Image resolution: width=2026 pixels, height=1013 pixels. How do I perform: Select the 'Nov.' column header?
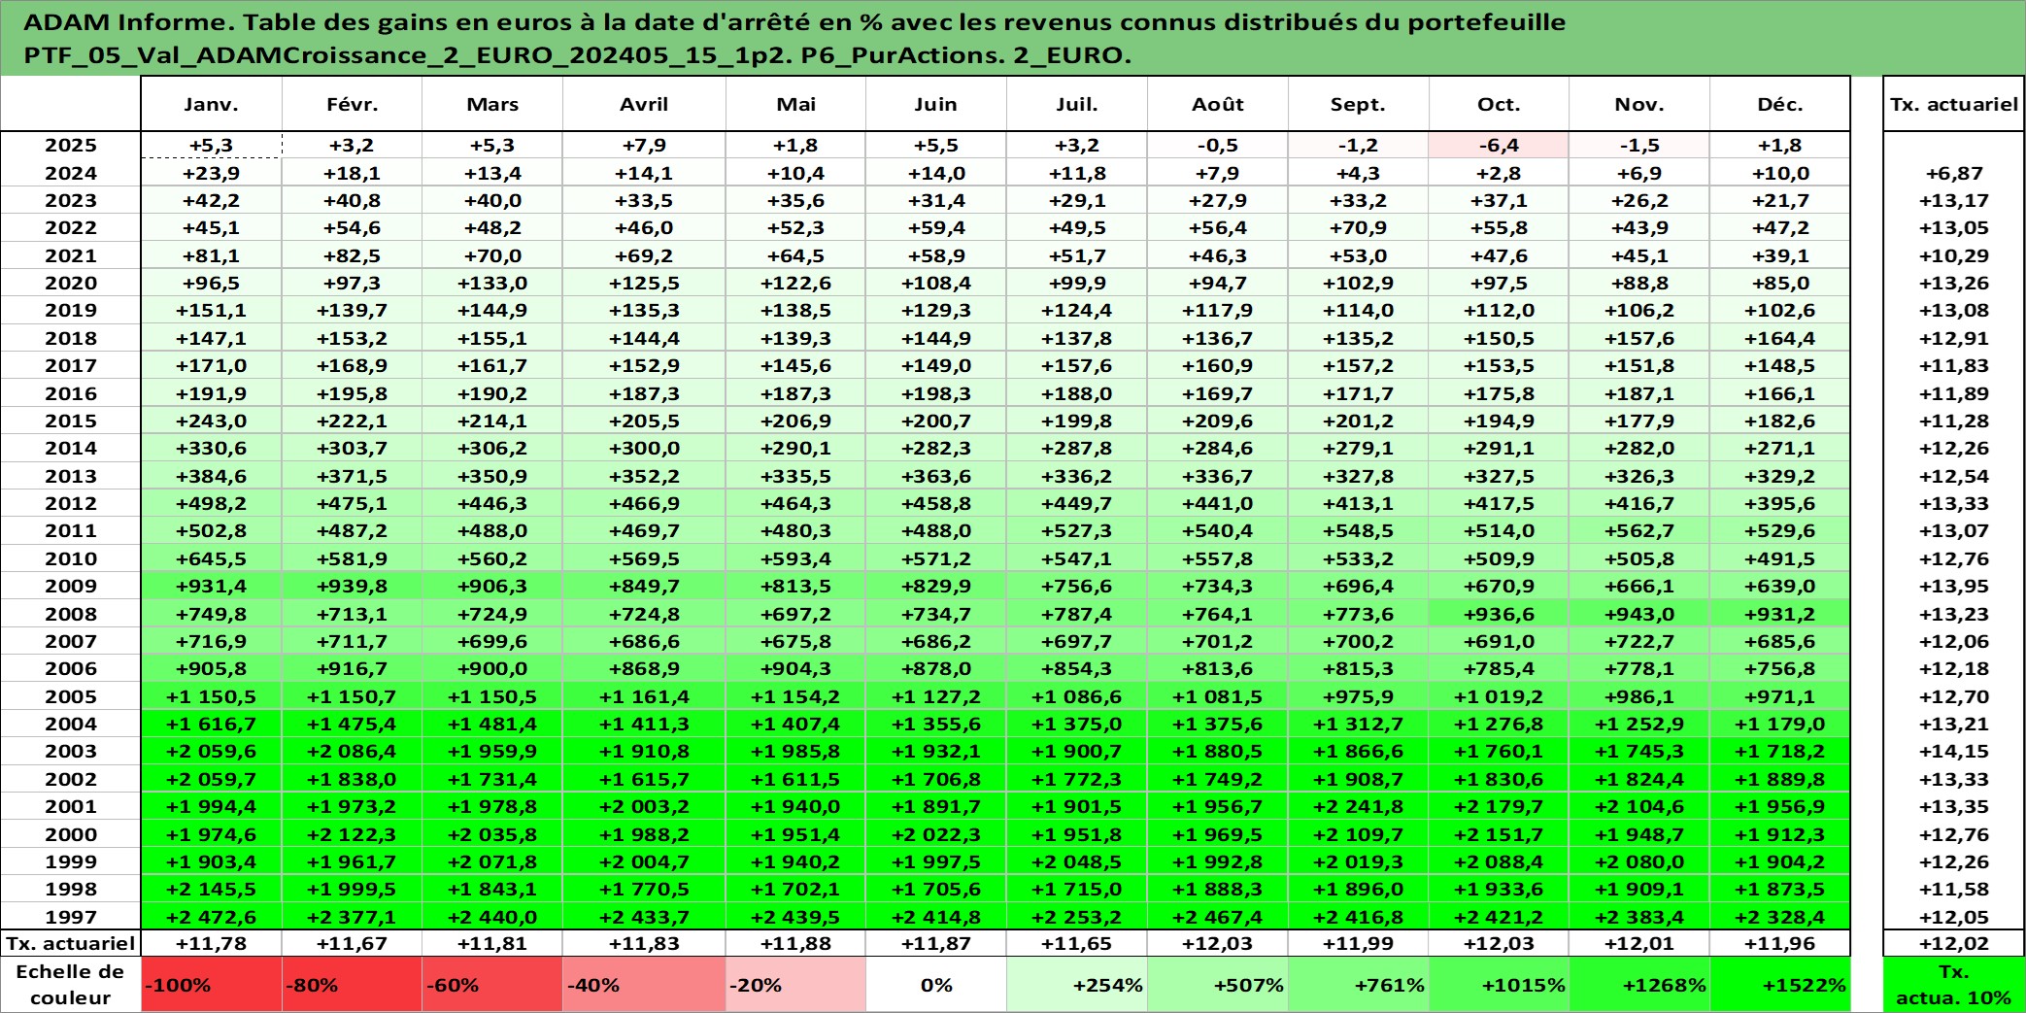coord(1639,104)
